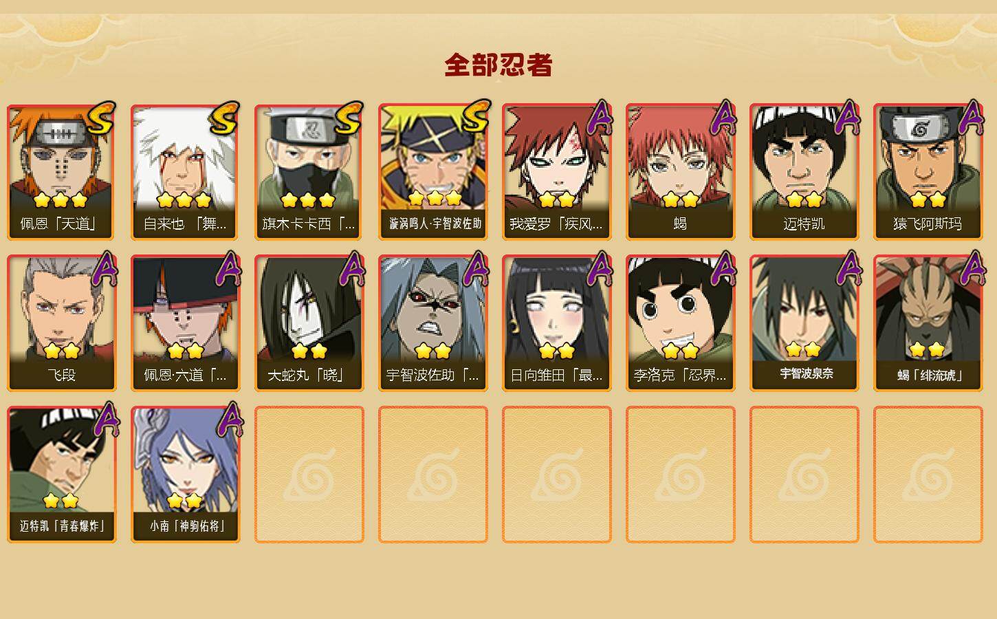Pick the 小南「神驹佑将」 ninja card
This screenshot has width=997, height=619.
[185, 475]
